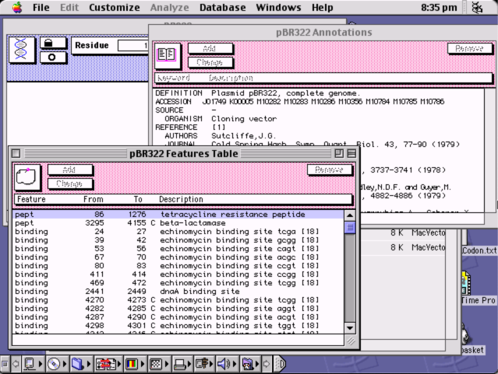The height and width of the screenshot is (374, 498).
Task: Open the Database menu
Action: pos(222,8)
